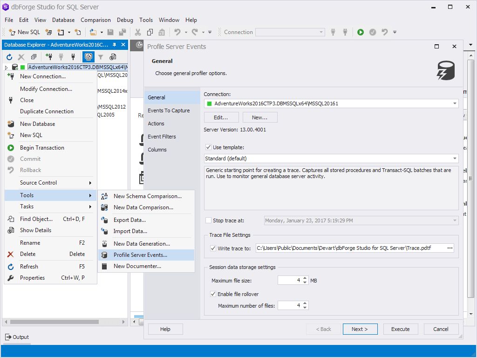Uncheck the Use template checkbox

click(208, 147)
